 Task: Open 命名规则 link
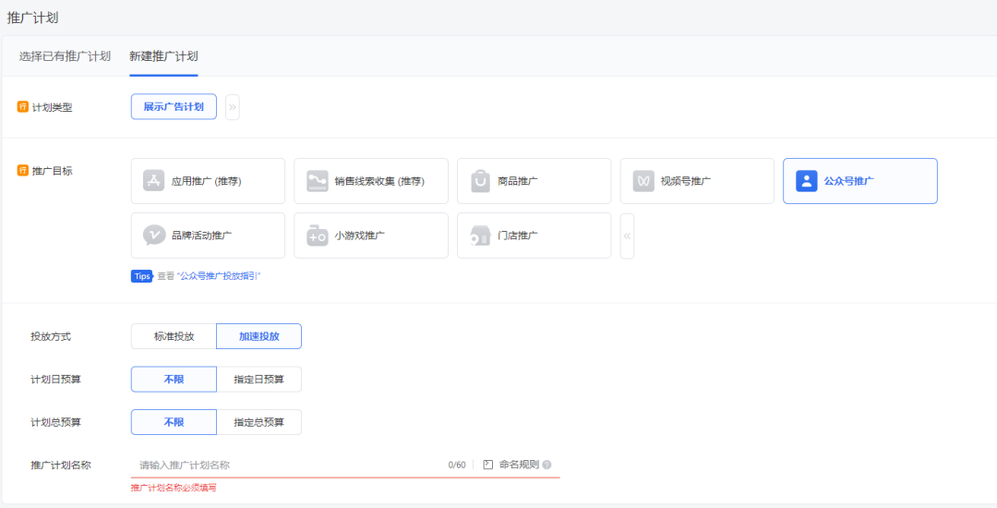[519, 465]
